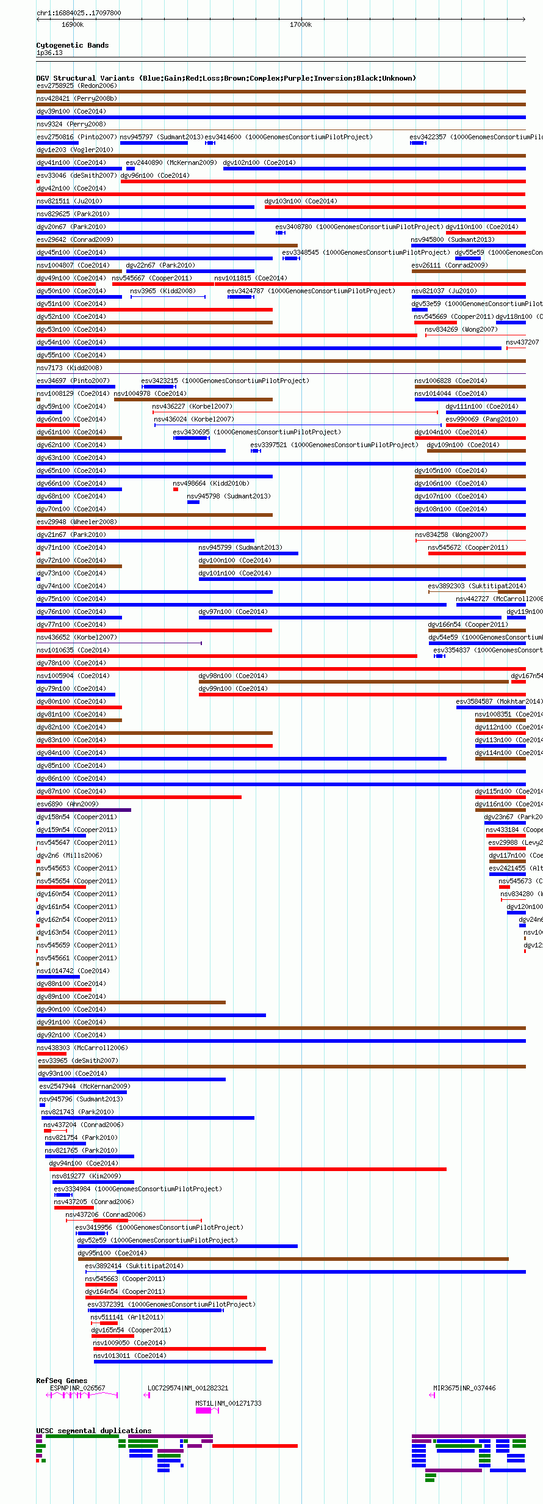Select nsv1009050 (Coe2014) label
The height and width of the screenshot is (1504, 543).
[129, 1343]
